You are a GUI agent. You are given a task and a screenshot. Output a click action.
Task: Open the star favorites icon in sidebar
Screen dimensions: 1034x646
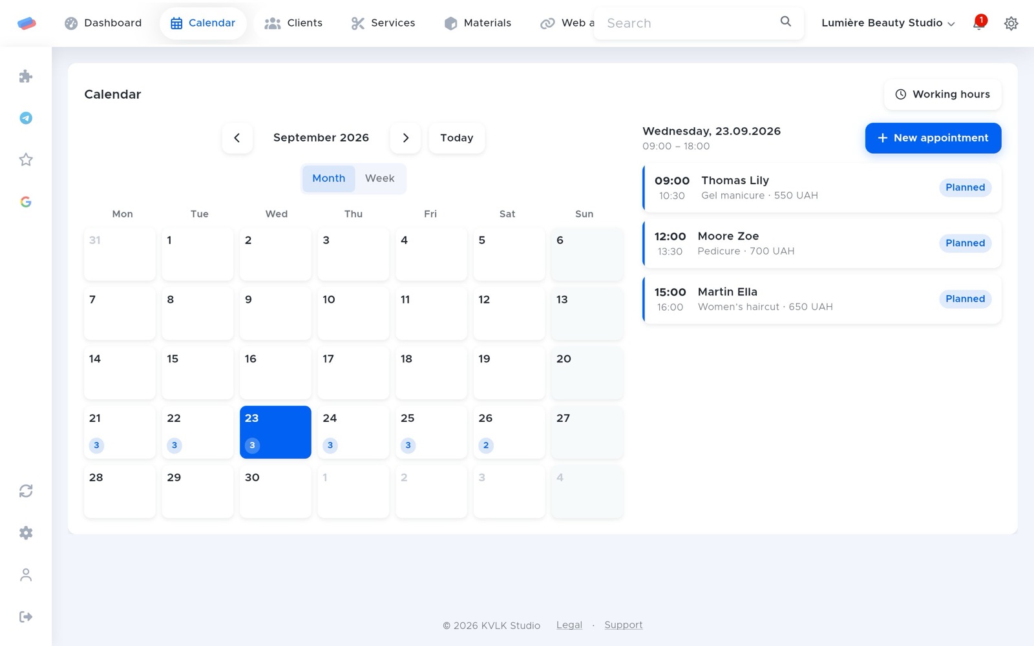(x=26, y=160)
